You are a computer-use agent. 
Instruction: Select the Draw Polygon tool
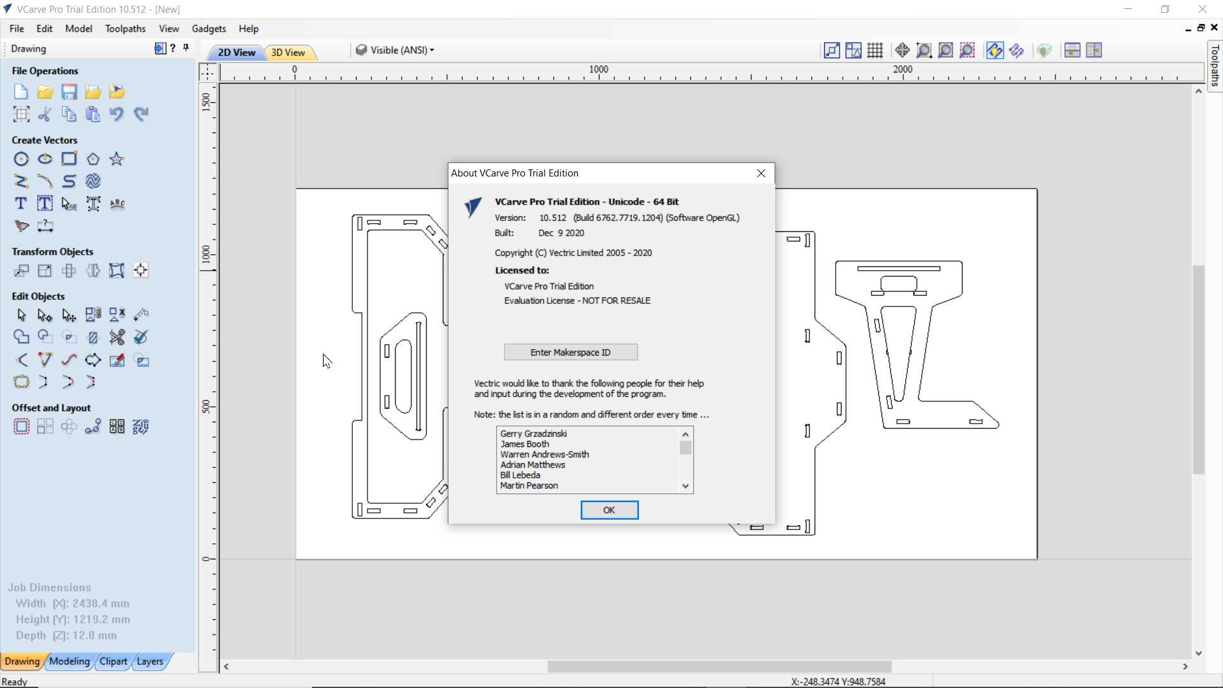93,159
